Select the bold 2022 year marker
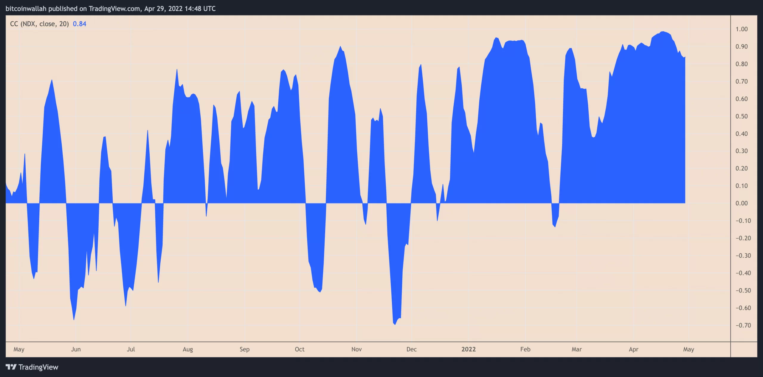Screen dimensions: 763x377 (469, 349)
